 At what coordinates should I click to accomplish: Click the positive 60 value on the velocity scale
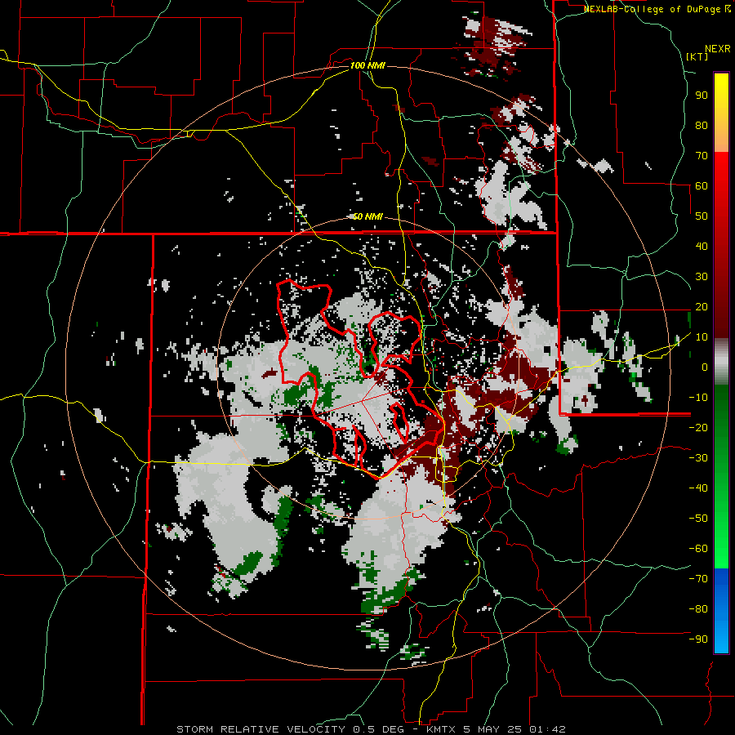[702, 185]
